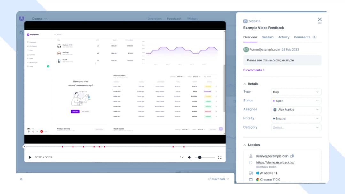Click the ESC close icon on the feedback panel
The width and height of the screenshot is (345, 194).
pos(320,19)
